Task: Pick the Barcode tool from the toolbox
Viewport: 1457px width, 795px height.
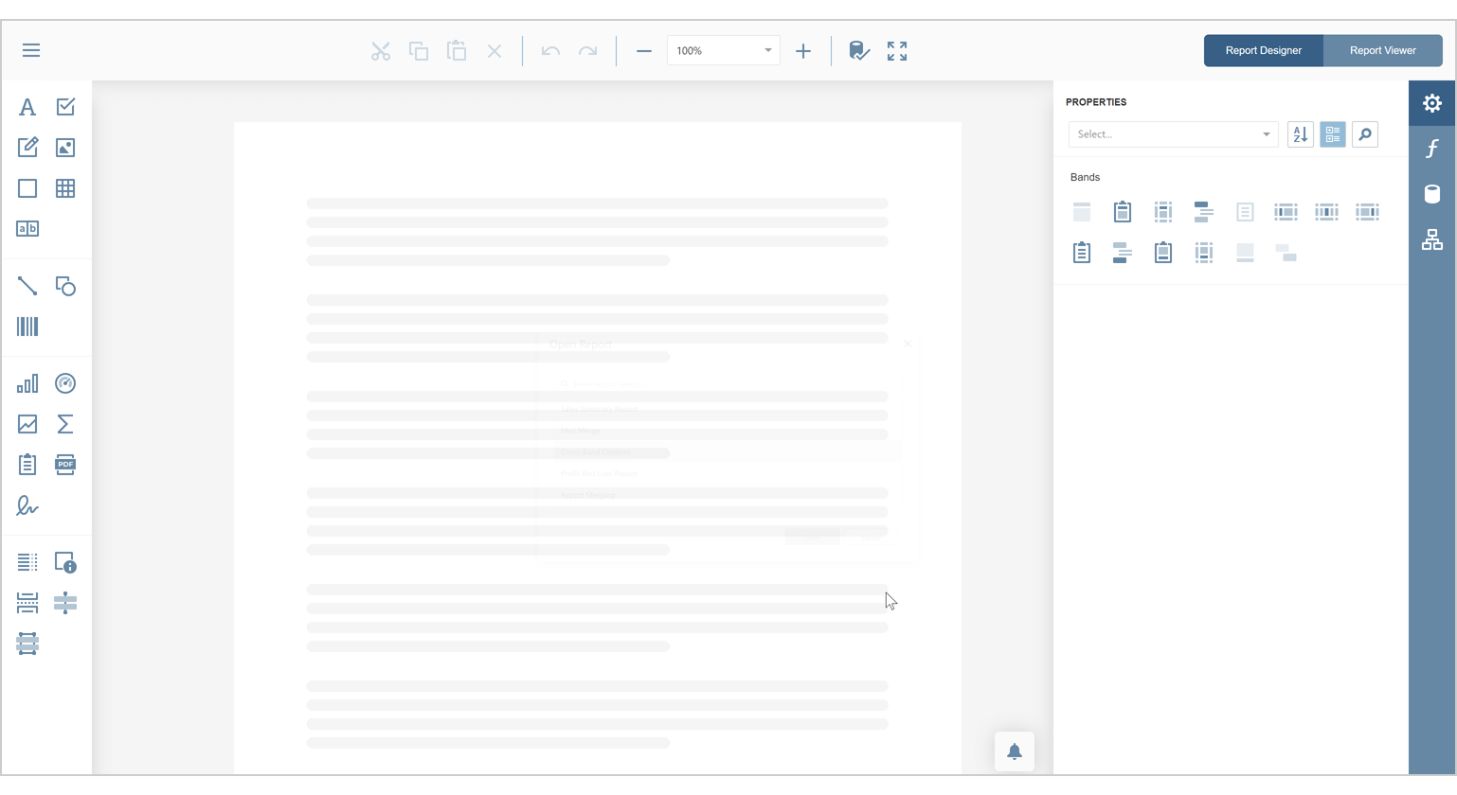Action: click(27, 326)
